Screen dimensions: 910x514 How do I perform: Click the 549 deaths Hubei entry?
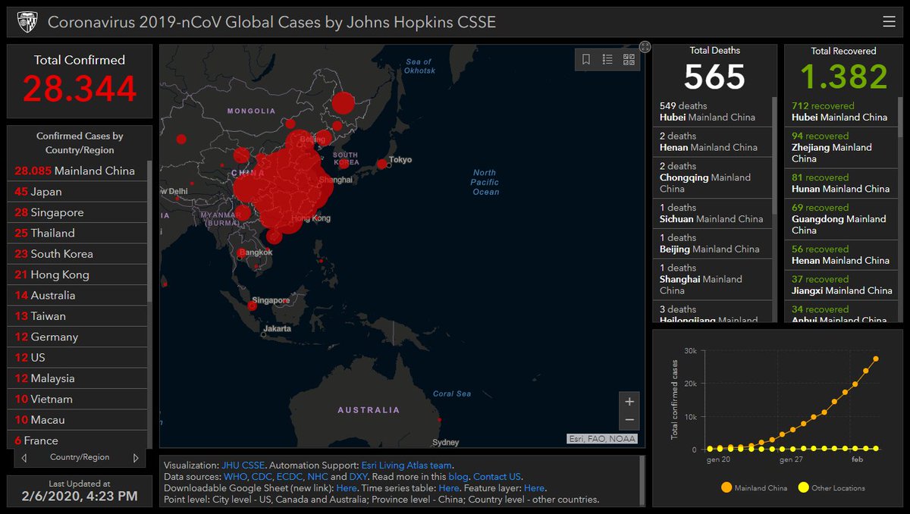click(x=712, y=111)
